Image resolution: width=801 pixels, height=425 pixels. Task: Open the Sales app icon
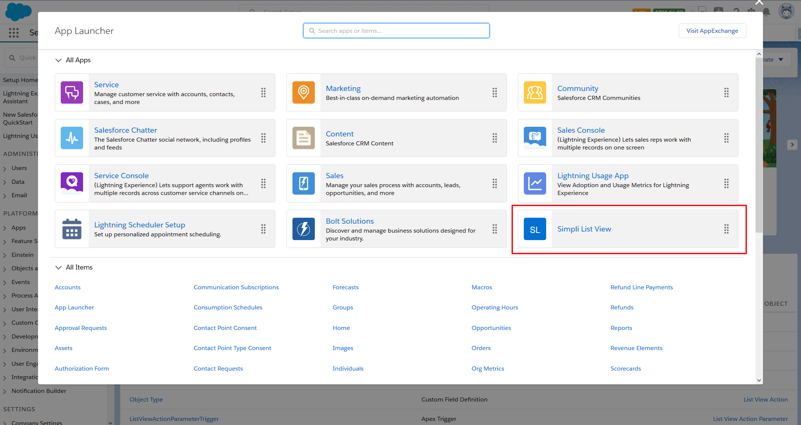click(304, 183)
